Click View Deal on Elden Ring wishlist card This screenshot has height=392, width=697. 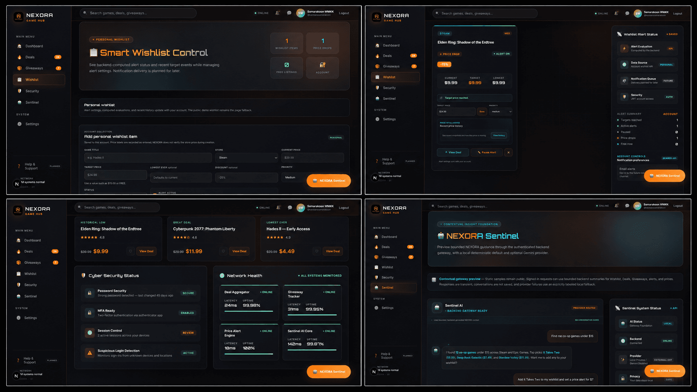453,152
